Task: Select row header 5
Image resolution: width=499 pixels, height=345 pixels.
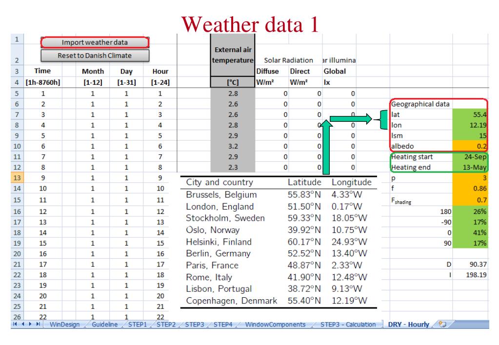Action: coord(17,94)
